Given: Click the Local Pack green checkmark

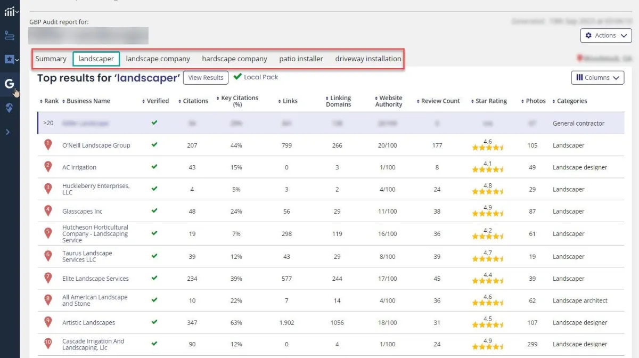Looking at the screenshot, I should tap(237, 77).
